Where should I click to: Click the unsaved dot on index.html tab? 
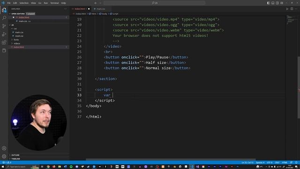coord(89,9)
